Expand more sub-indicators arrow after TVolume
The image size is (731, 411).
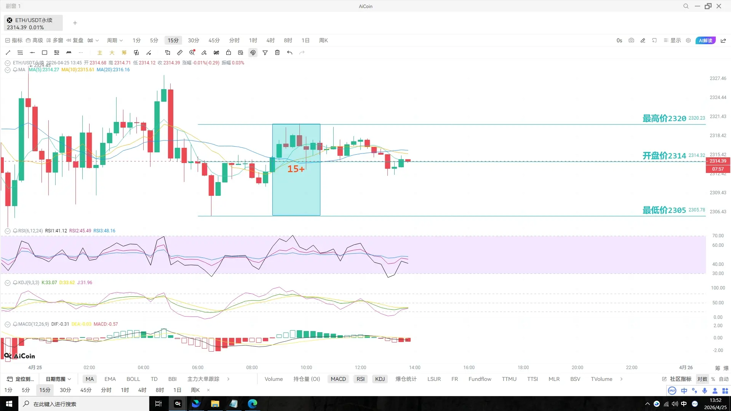click(621, 379)
